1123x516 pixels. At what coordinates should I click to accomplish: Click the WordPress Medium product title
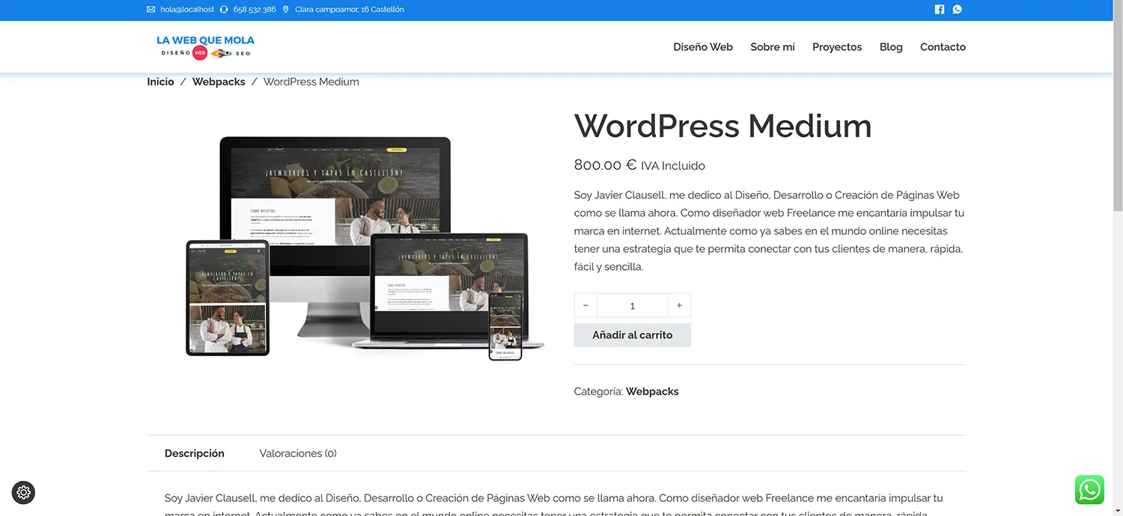click(x=722, y=126)
